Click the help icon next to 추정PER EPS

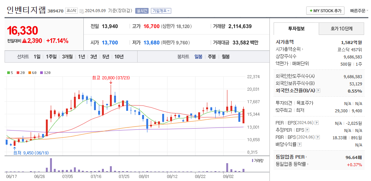pyautogui.click(x=307, y=130)
